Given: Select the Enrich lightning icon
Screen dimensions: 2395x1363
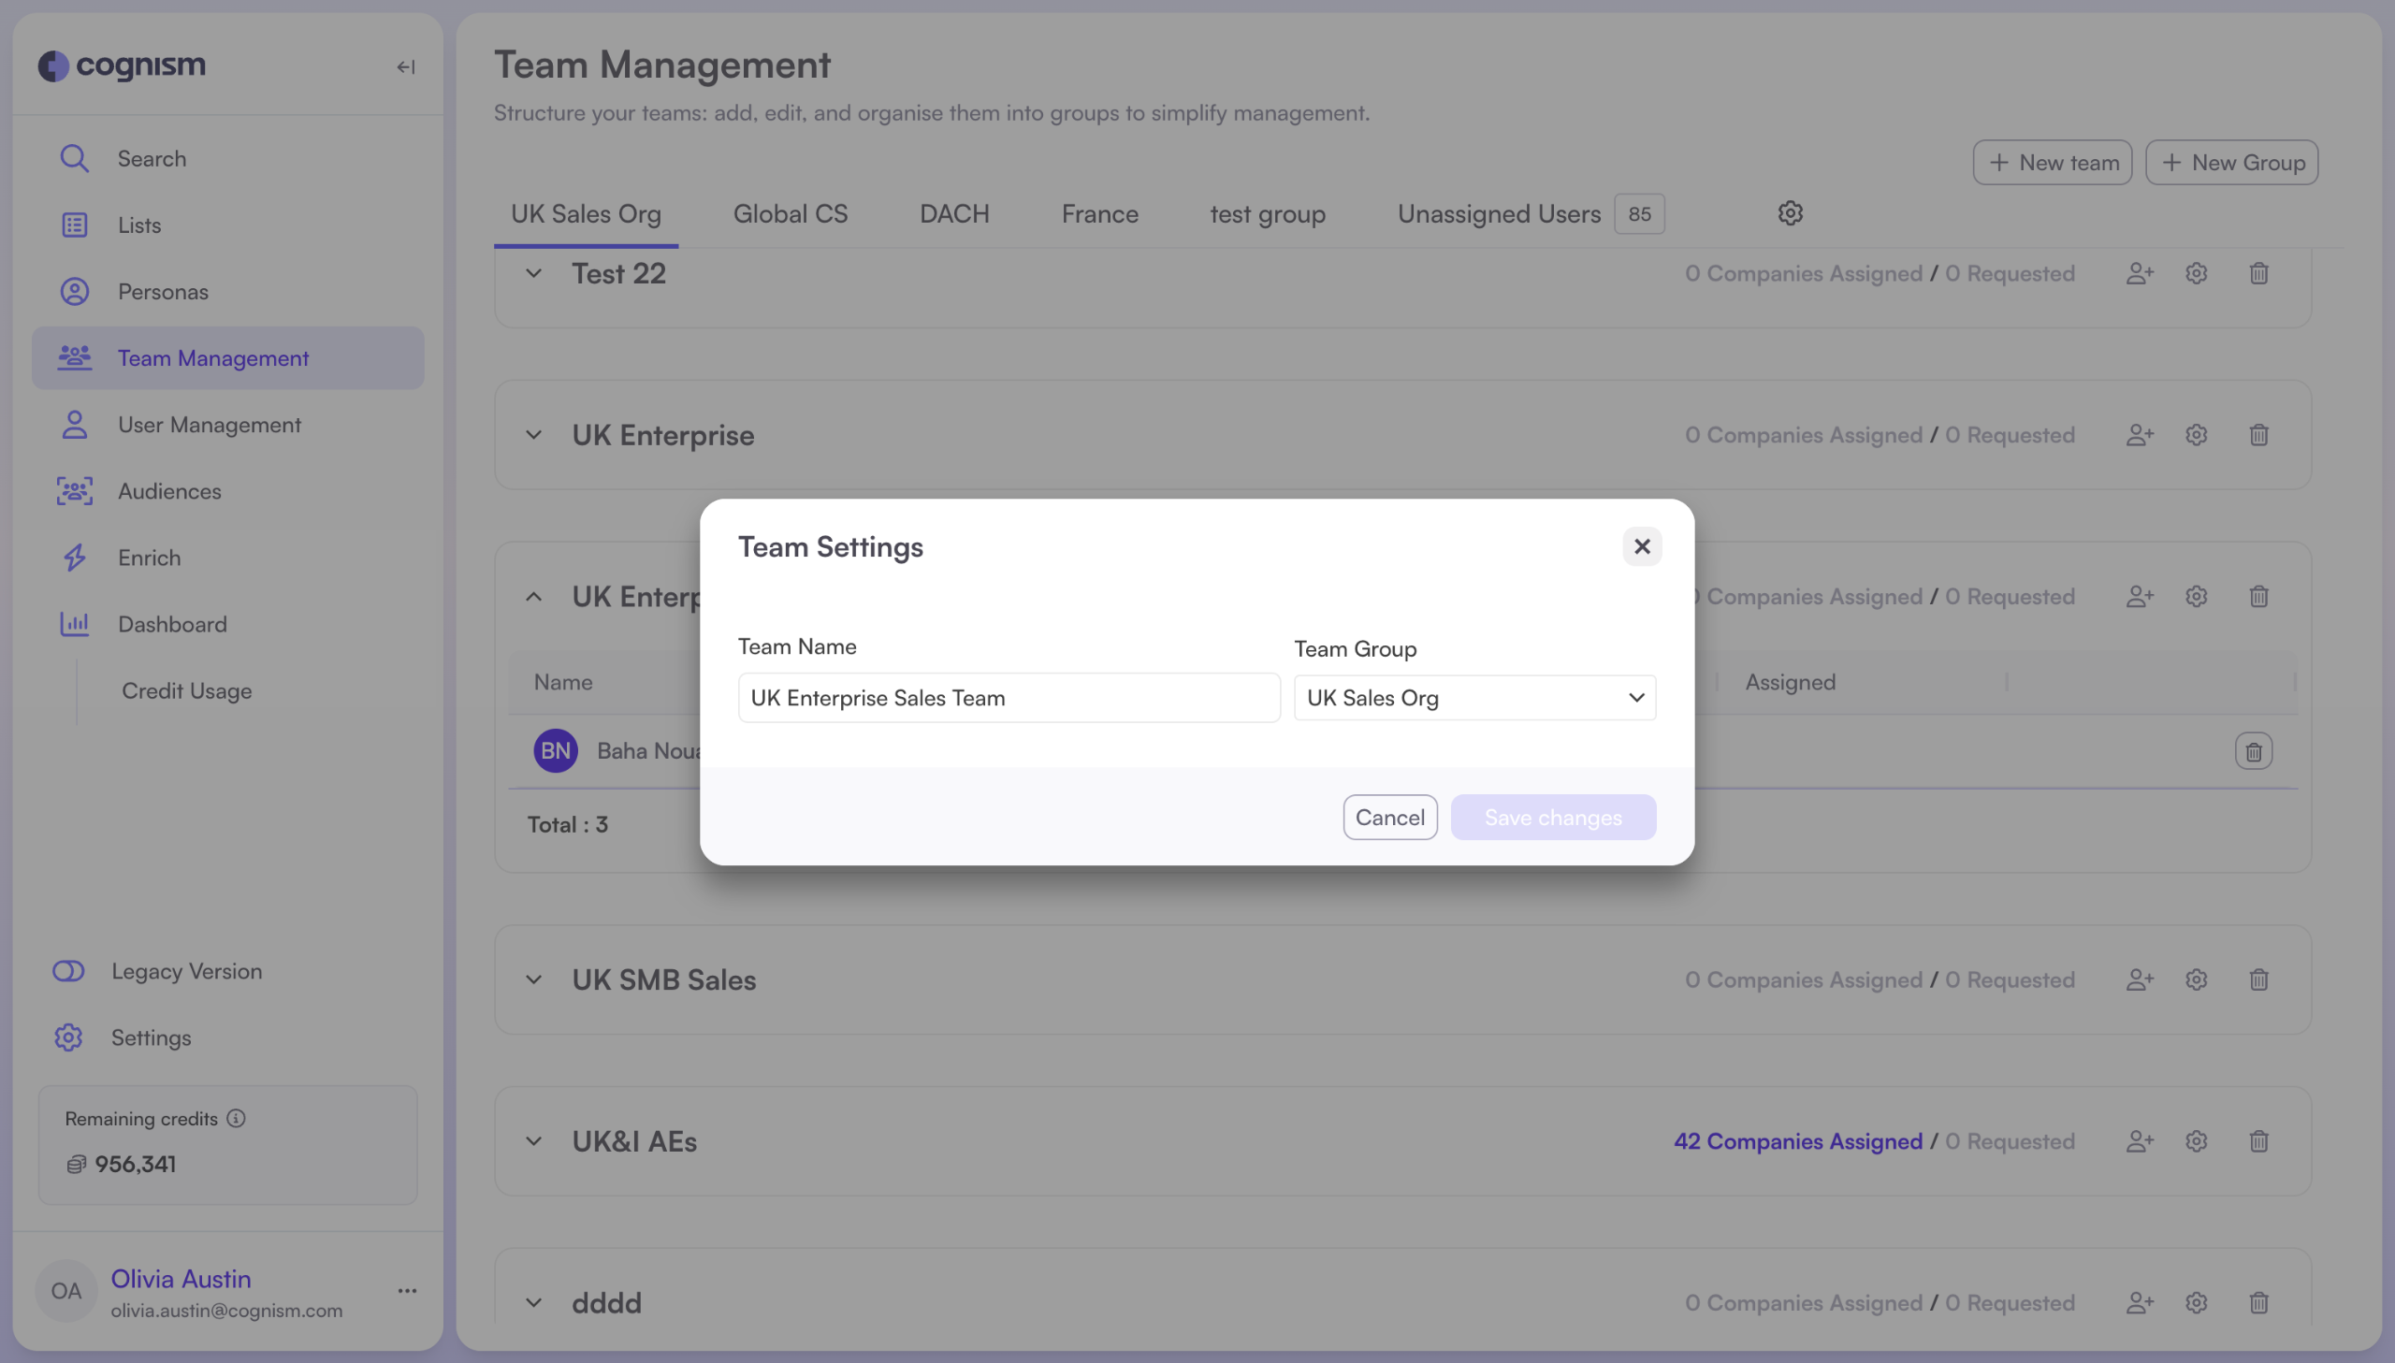Looking at the screenshot, I should (x=74, y=557).
